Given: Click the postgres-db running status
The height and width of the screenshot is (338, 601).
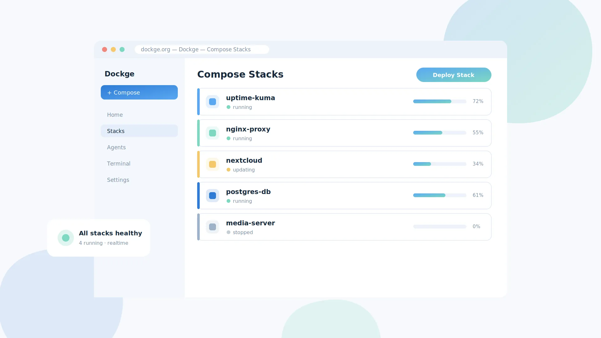Looking at the screenshot, I should coord(239,201).
